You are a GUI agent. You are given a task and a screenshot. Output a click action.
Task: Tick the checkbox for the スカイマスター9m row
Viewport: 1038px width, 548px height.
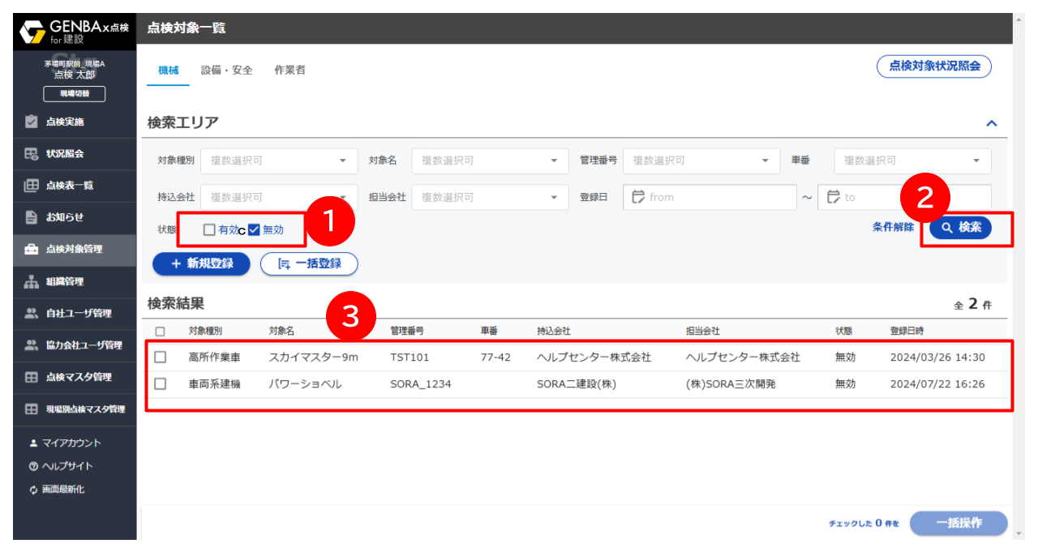pyautogui.click(x=160, y=357)
